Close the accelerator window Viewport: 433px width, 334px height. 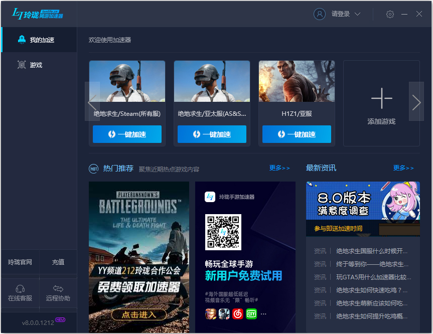(x=419, y=14)
